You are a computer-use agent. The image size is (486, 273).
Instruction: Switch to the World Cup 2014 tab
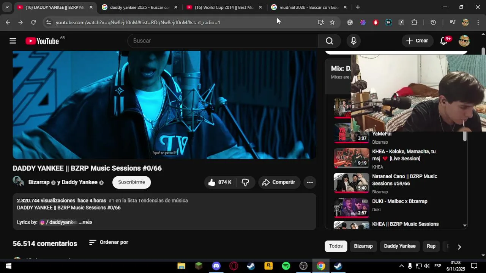(x=224, y=7)
